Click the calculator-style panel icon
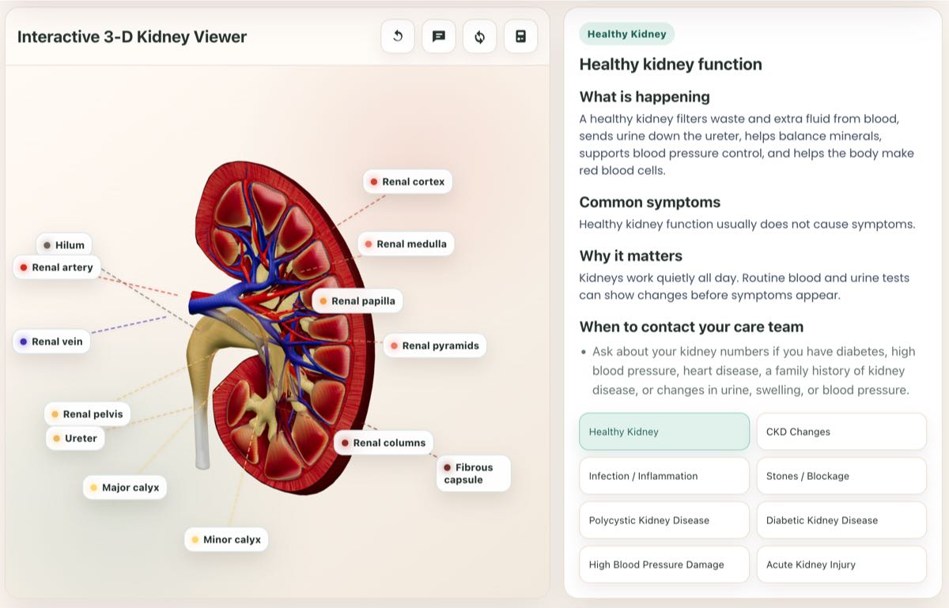Viewport: 949px width, 608px height. (520, 36)
